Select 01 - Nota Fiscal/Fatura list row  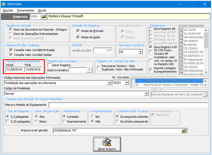[x=167, y=81]
